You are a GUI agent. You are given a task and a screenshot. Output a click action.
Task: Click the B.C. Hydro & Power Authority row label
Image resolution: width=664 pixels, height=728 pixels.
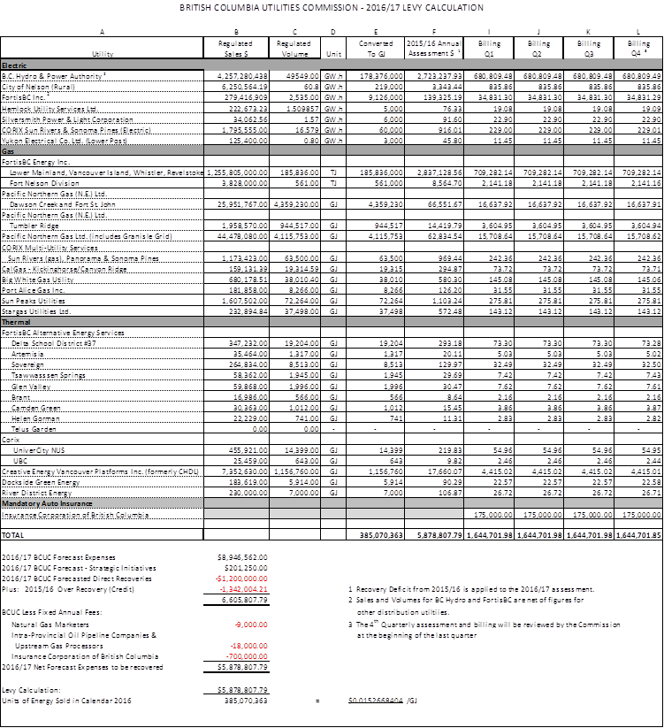[53, 76]
